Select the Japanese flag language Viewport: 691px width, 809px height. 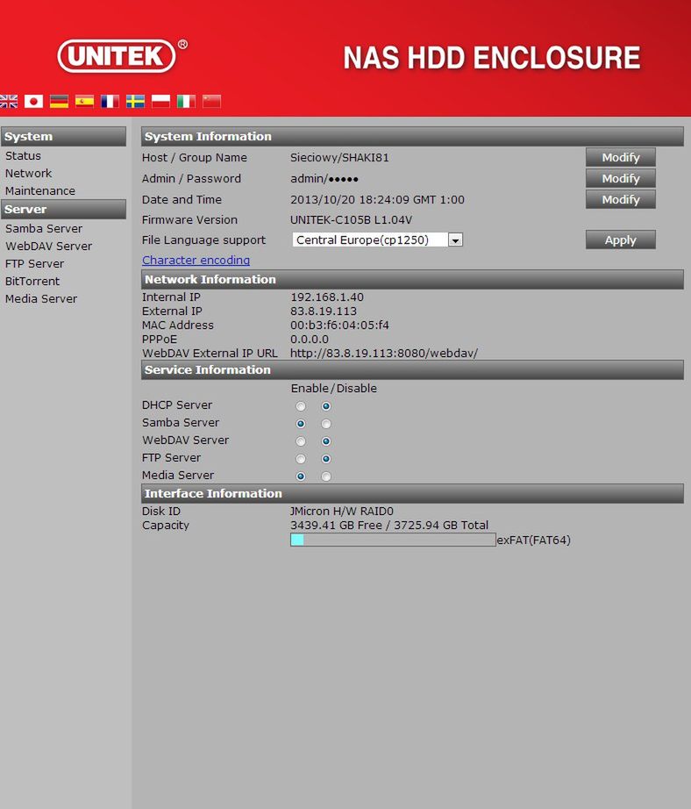point(33,101)
